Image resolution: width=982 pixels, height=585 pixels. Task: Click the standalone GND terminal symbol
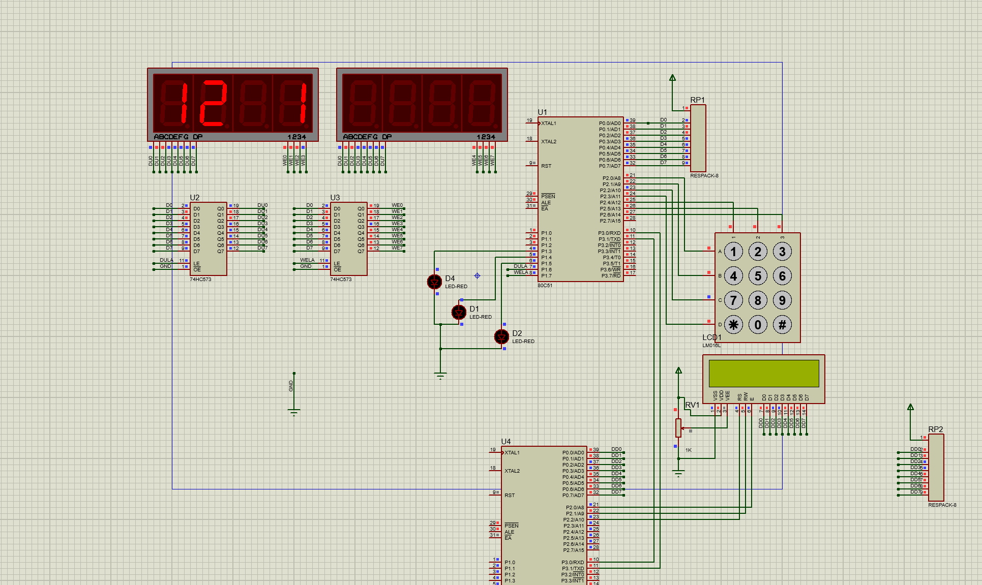click(294, 411)
